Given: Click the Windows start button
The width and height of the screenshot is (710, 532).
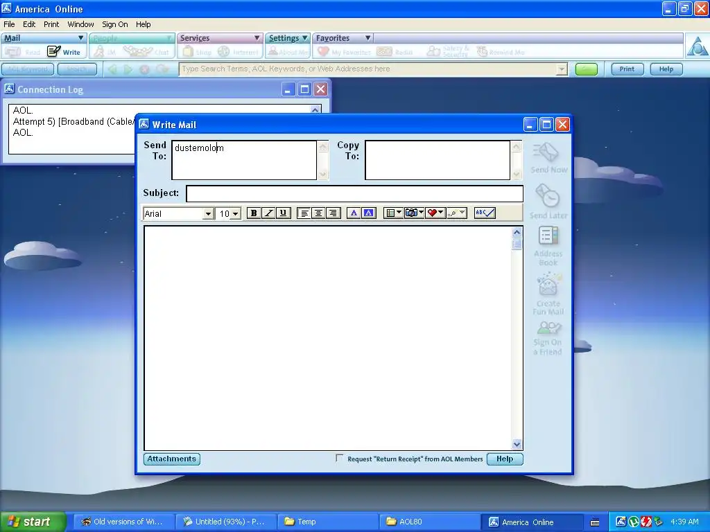Looking at the screenshot, I should (x=32, y=522).
